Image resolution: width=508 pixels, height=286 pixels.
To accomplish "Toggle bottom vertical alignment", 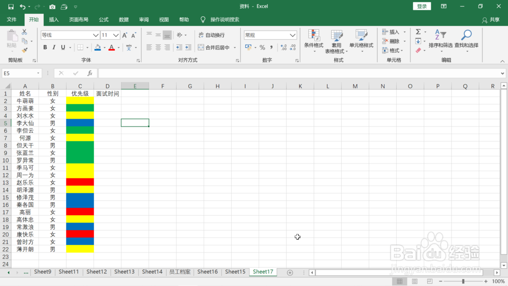I will coord(167,35).
